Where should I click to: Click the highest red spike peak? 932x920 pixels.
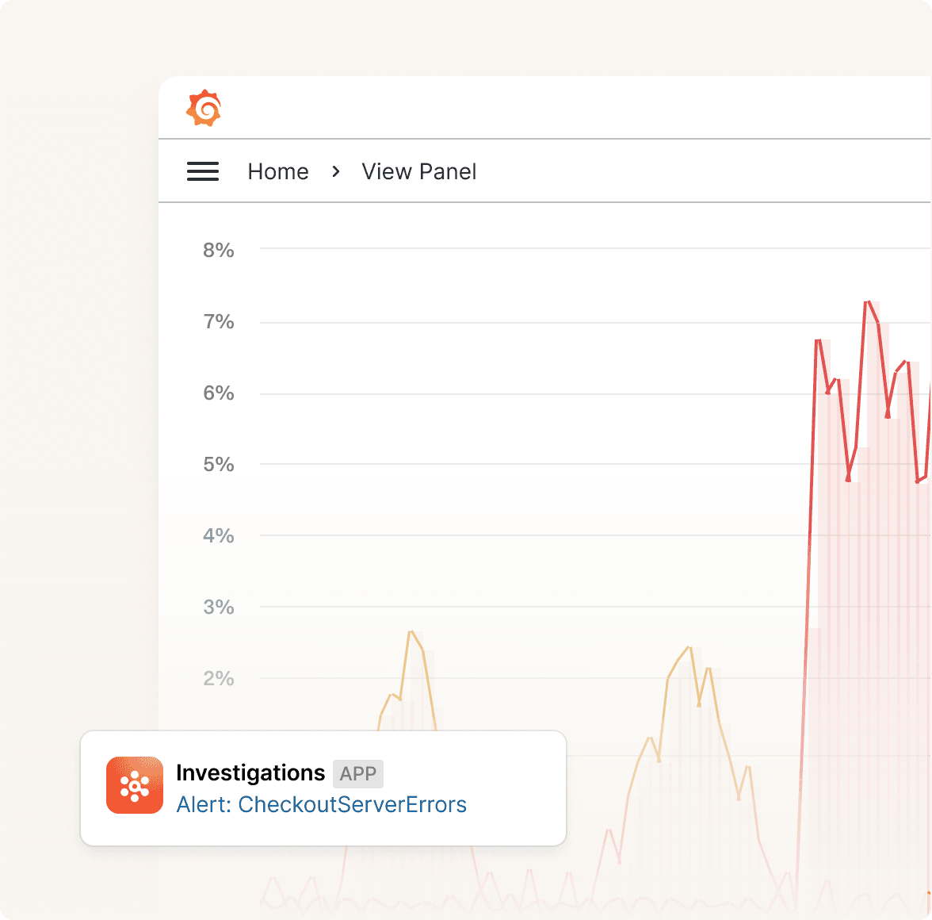pyautogui.click(x=868, y=302)
